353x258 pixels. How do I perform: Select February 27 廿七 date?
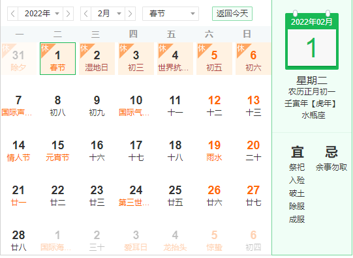coord(253,195)
